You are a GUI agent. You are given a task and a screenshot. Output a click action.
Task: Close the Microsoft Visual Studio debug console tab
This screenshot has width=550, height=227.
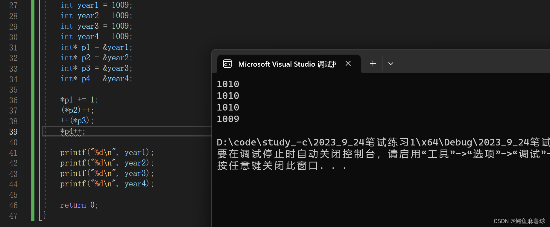(x=348, y=63)
